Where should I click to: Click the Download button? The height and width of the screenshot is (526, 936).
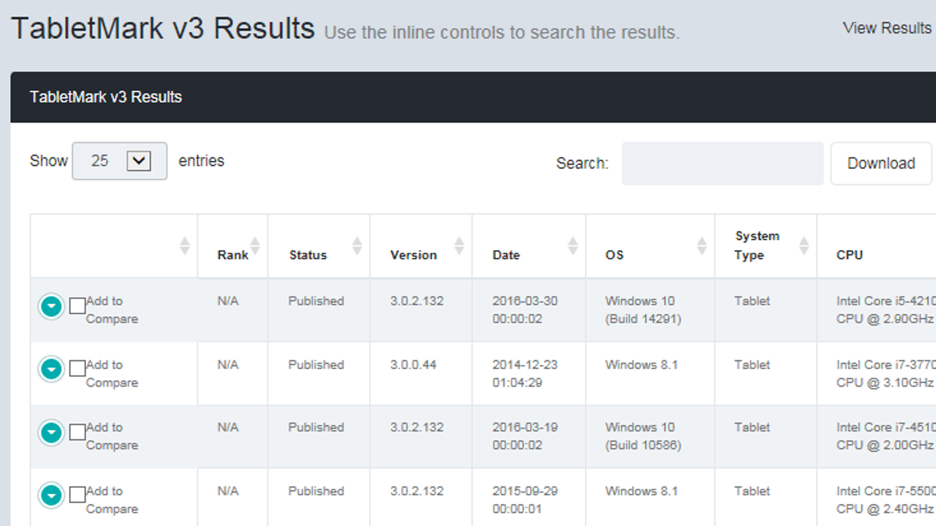[x=880, y=164]
